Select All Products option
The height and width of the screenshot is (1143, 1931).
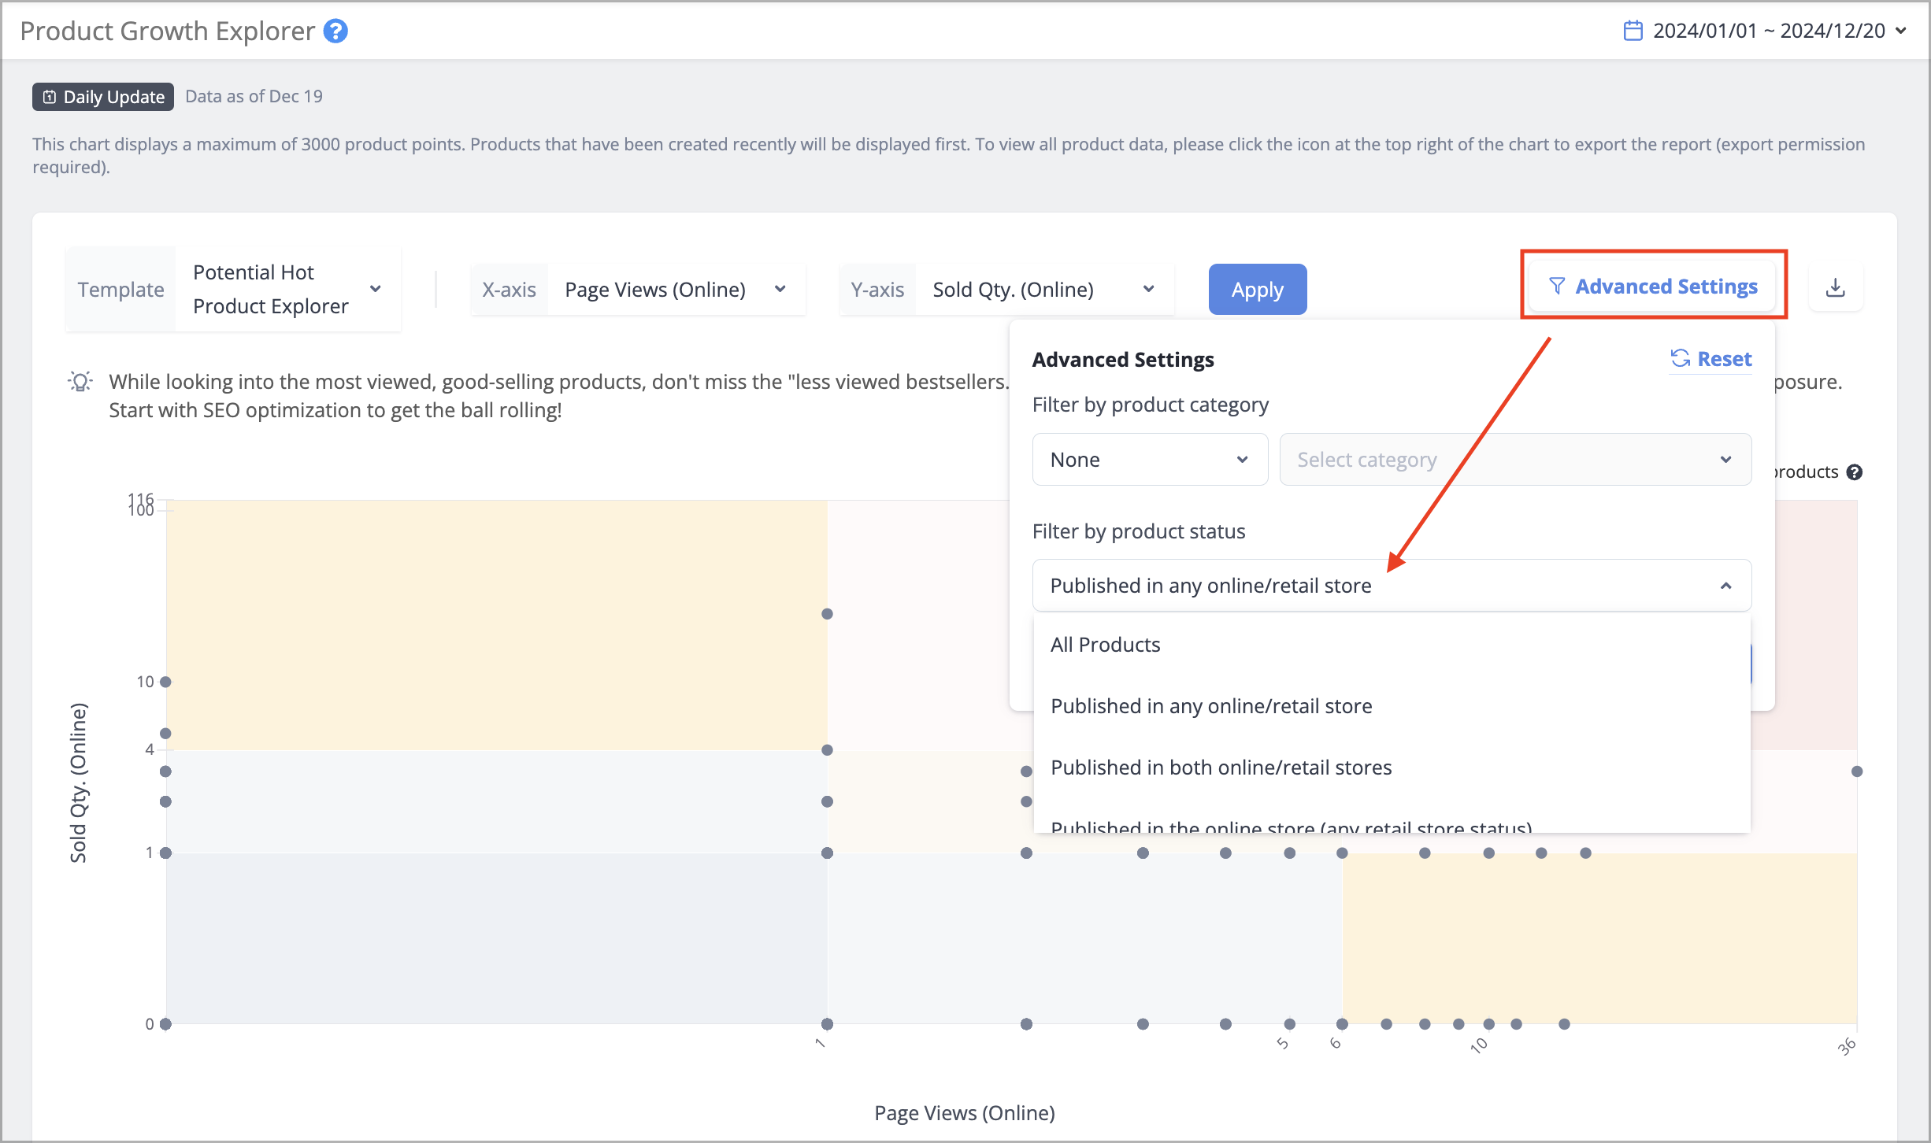click(x=1392, y=645)
